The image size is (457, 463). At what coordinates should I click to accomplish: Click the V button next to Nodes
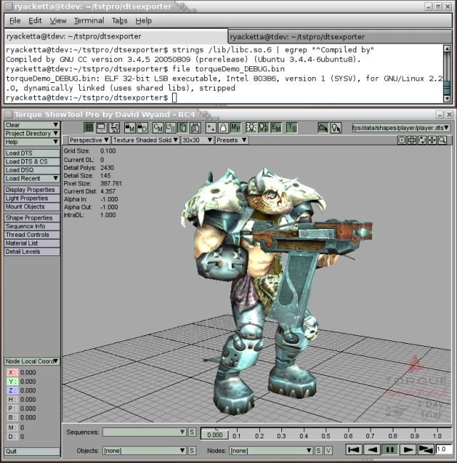click(x=328, y=451)
